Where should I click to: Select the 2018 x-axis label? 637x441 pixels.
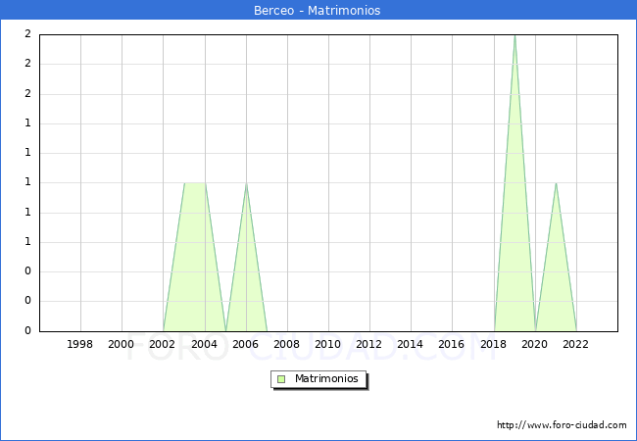click(x=493, y=344)
